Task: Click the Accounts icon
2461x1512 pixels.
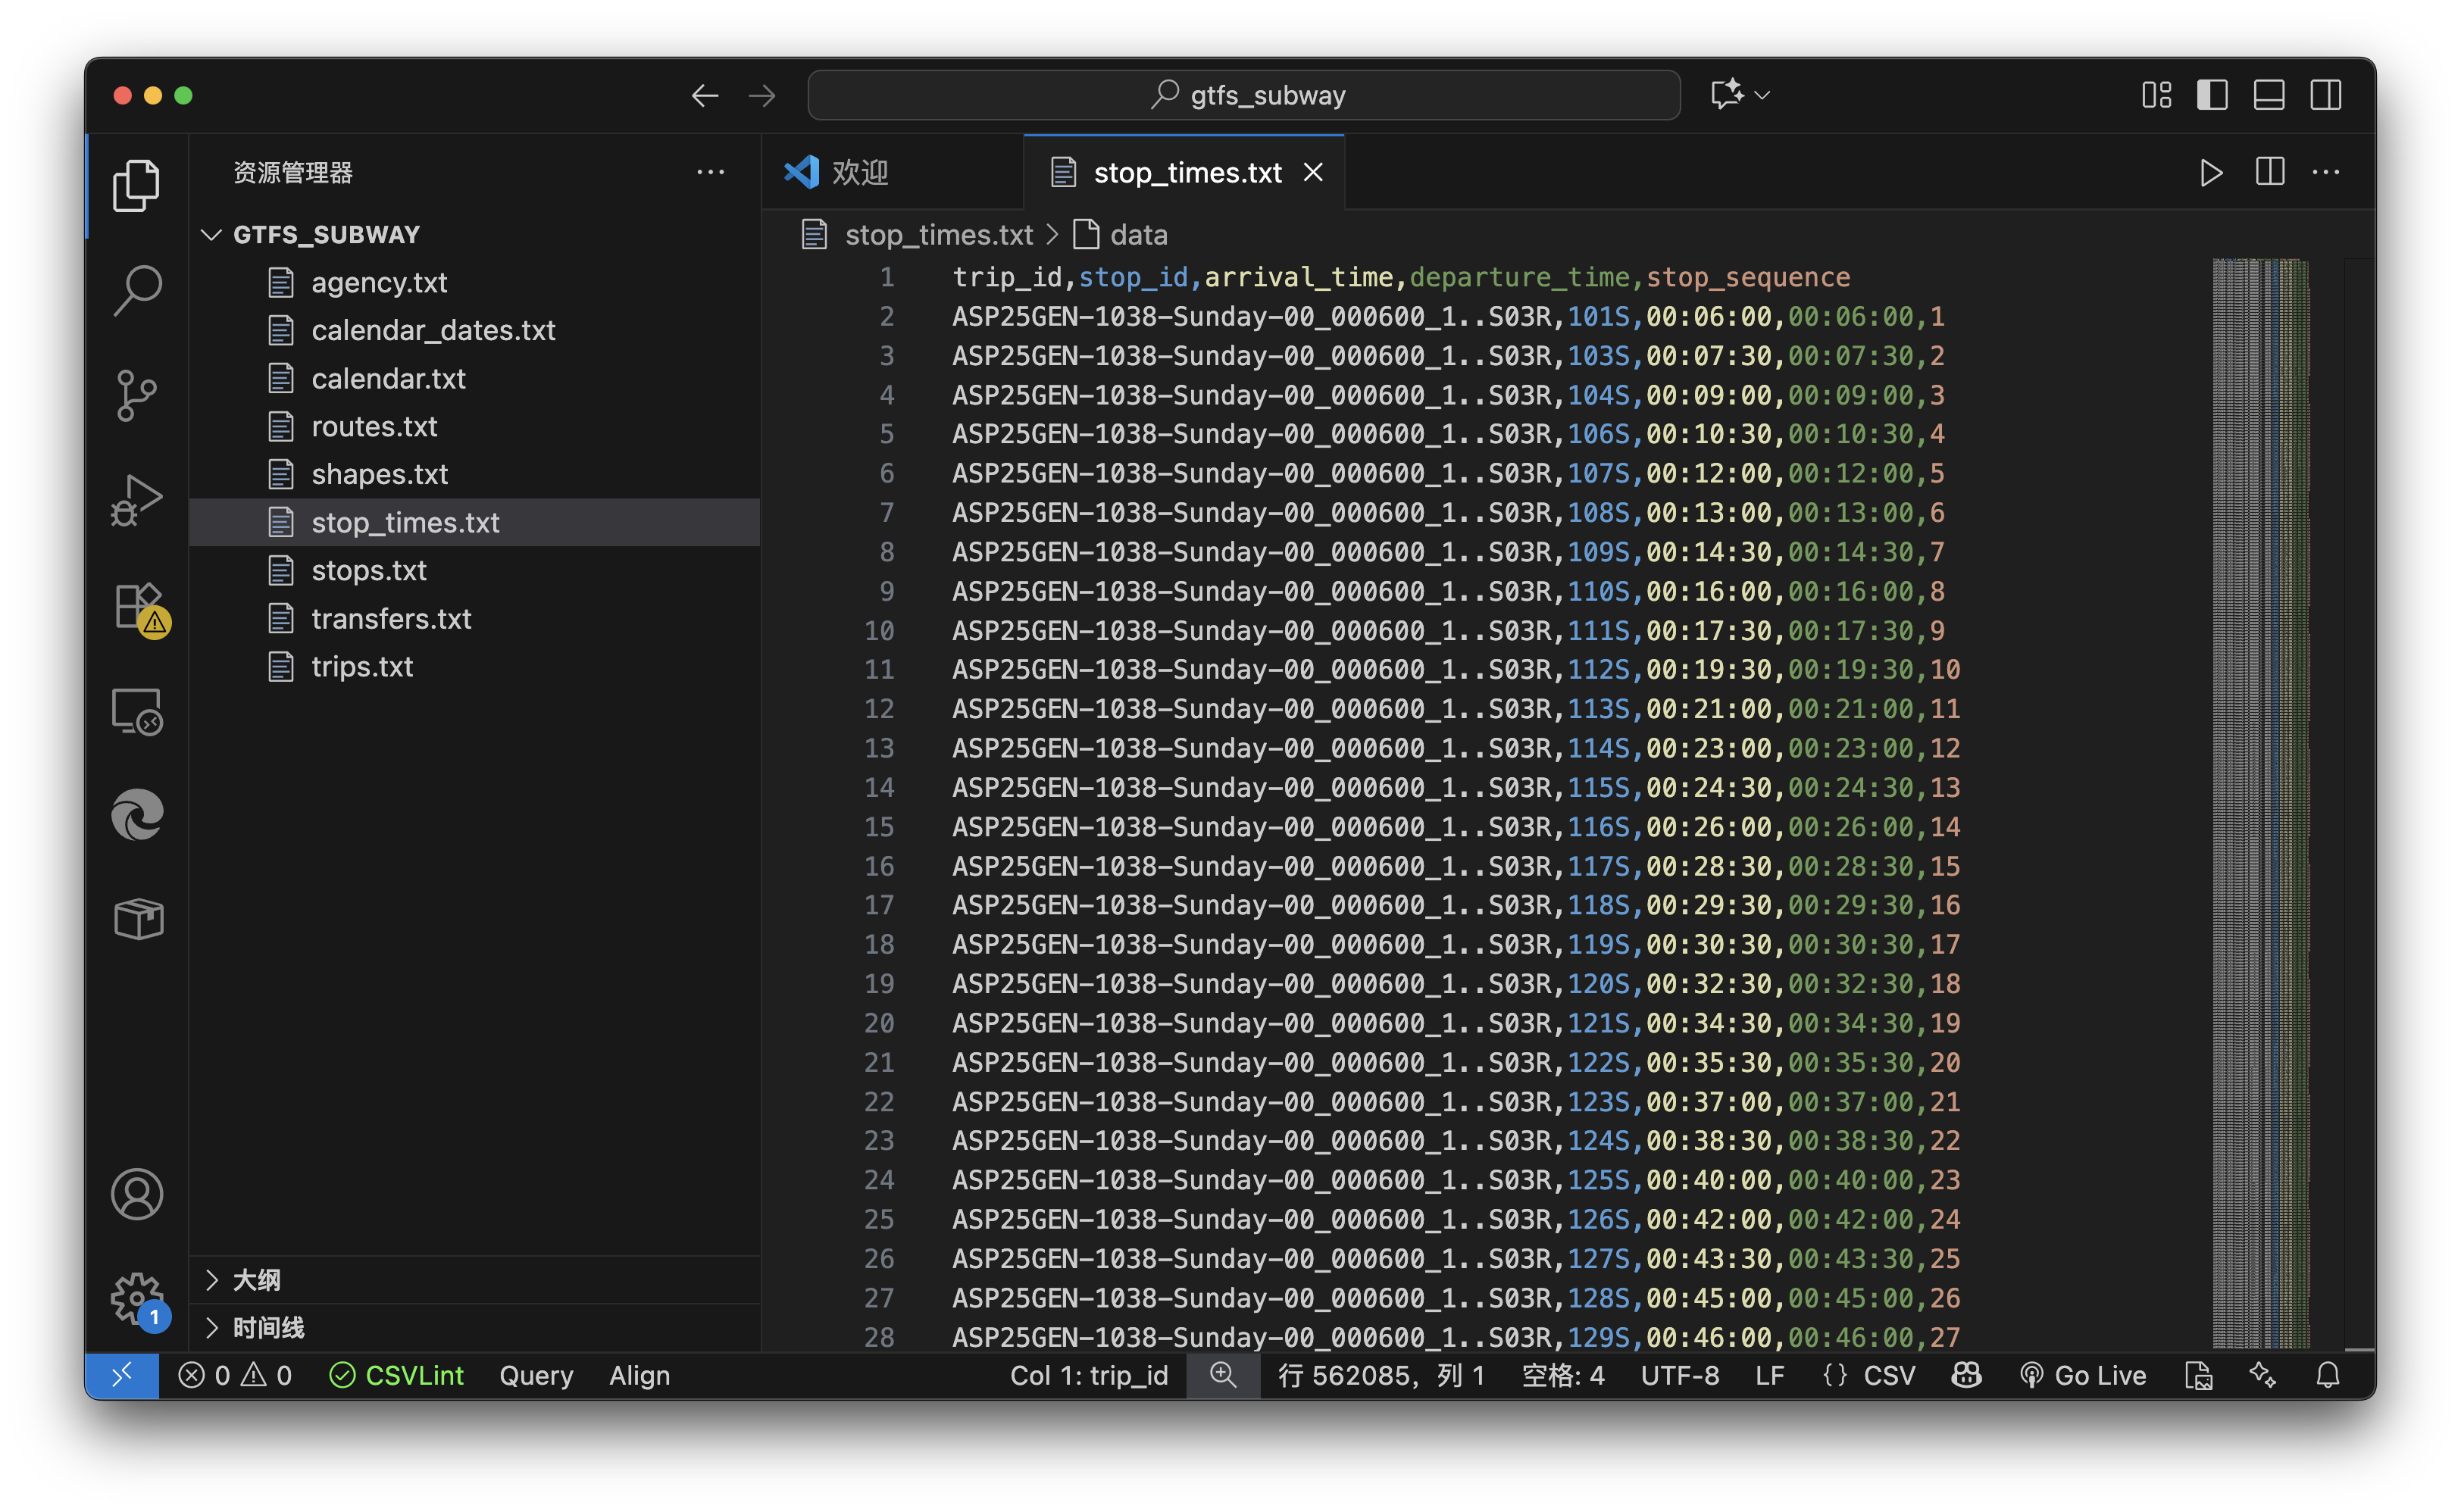Action: pos(137,1194)
